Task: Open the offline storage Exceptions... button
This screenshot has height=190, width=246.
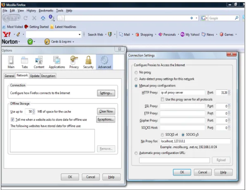Action: 106,119
